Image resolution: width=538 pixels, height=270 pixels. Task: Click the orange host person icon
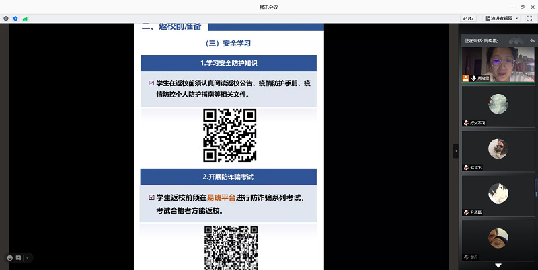[x=465, y=78]
